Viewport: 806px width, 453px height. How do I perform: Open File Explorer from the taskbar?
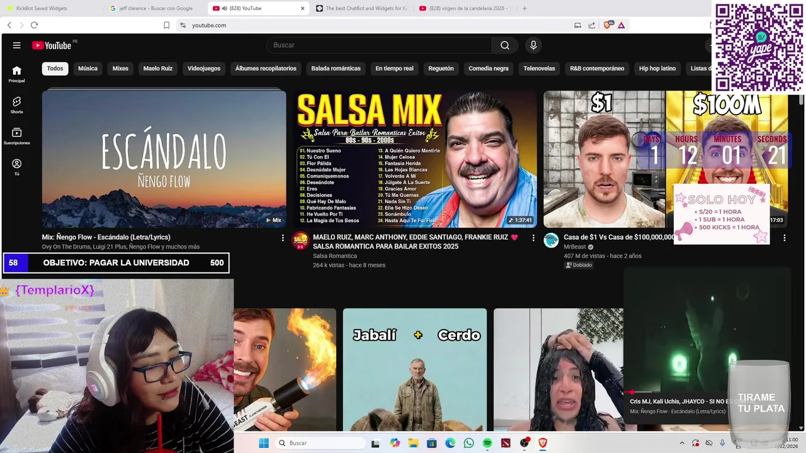(413, 443)
